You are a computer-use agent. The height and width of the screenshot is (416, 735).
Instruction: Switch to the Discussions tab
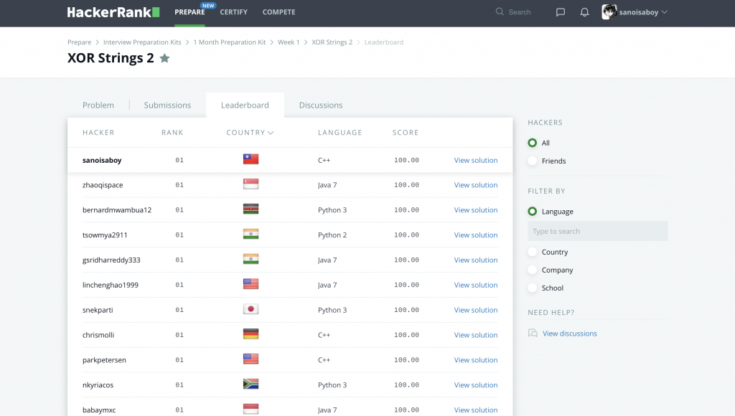point(321,105)
